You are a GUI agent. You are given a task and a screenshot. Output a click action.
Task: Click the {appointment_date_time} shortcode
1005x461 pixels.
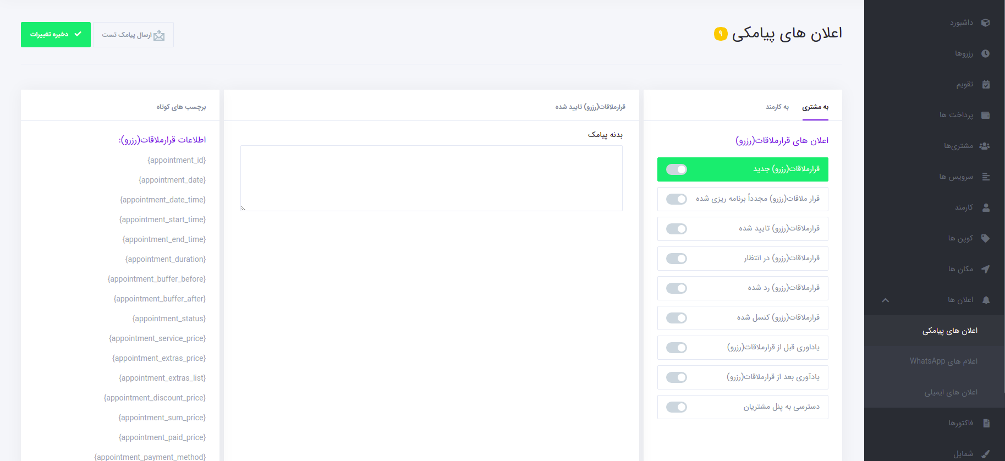(x=163, y=200)
